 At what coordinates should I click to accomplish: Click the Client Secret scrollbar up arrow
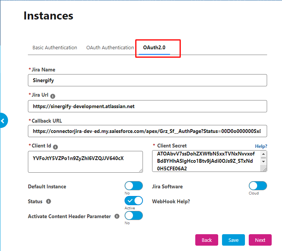pyautogui.click(x=263, y=154)
